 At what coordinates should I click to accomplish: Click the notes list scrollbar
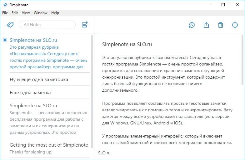[x=92, y=91]
